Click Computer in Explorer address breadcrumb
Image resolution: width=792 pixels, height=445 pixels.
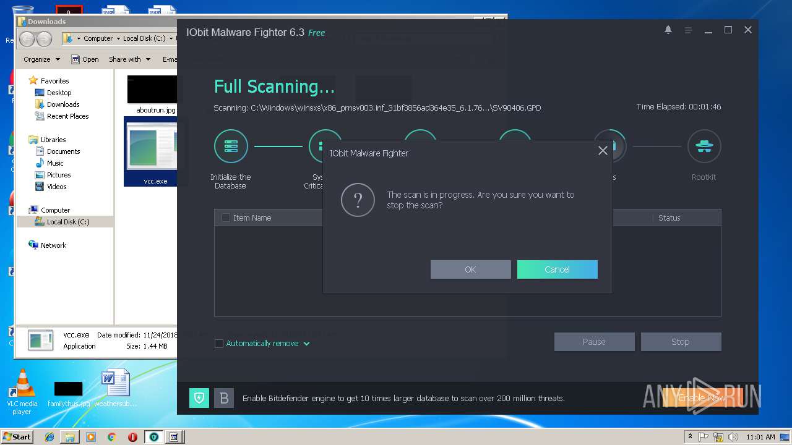point(98,38)
